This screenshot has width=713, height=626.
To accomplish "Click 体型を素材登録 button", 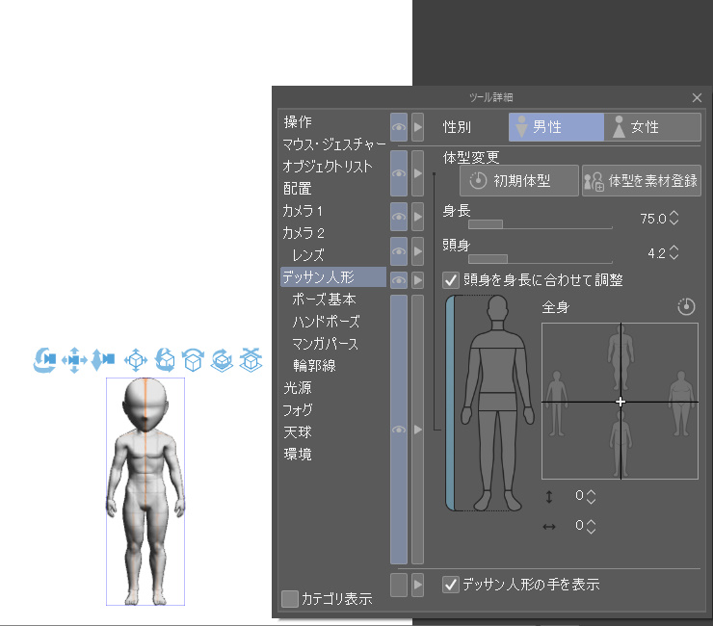I will coord(642,180).
